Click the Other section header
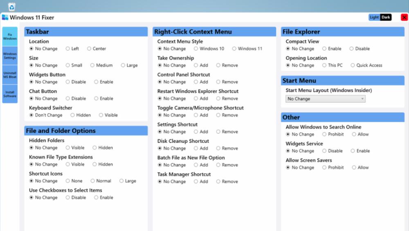Image resolution: width=409 pixels, height=231 pixels. tap(343, 117)
